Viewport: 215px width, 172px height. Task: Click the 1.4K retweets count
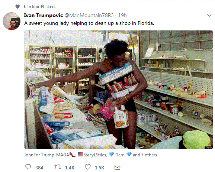(70, 168)
